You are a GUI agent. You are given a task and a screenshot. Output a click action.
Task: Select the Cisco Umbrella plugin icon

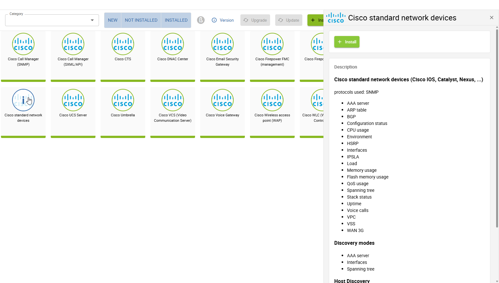click(123, 100)
